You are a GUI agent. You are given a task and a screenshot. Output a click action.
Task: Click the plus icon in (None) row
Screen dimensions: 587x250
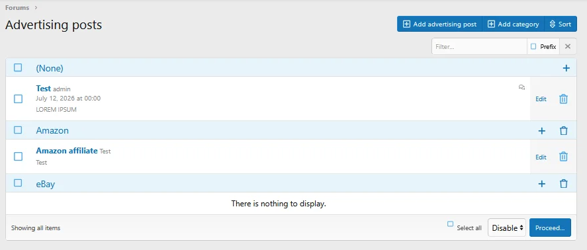point(566,68)
